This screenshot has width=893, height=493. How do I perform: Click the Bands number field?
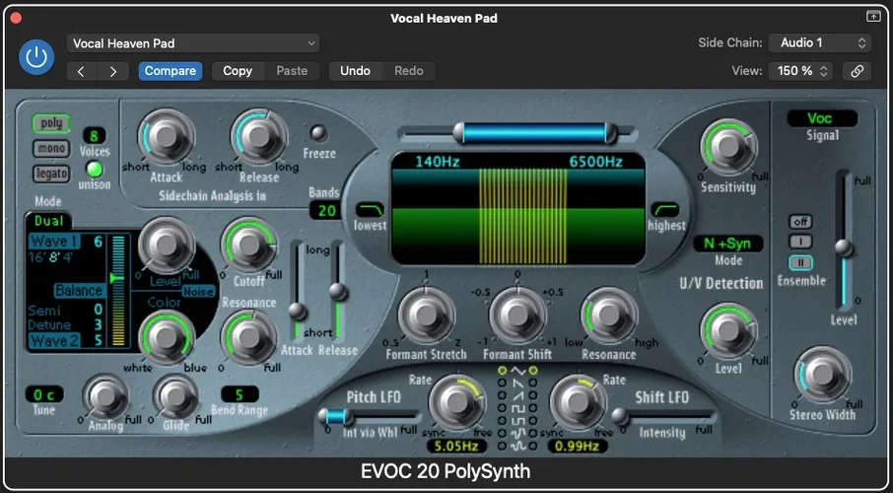click(x=322, y=209)
